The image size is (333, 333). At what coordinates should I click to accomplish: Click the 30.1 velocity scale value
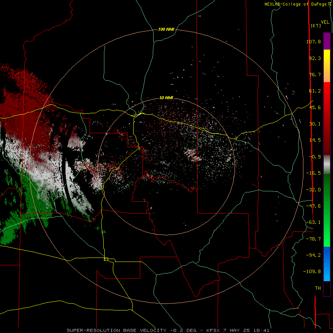click(x=315, y=124)
